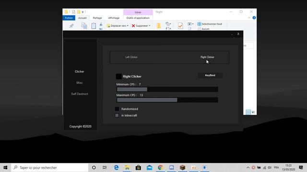The height and width of the screenshot is (172, 307).
Task: Enable the Right Clicker checkbox
Action: click(118, 76)
